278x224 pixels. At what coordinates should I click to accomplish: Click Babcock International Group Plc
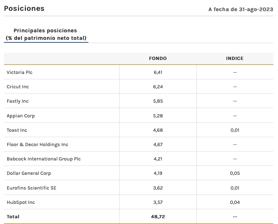pyautogui.click(x=43, y=159)
